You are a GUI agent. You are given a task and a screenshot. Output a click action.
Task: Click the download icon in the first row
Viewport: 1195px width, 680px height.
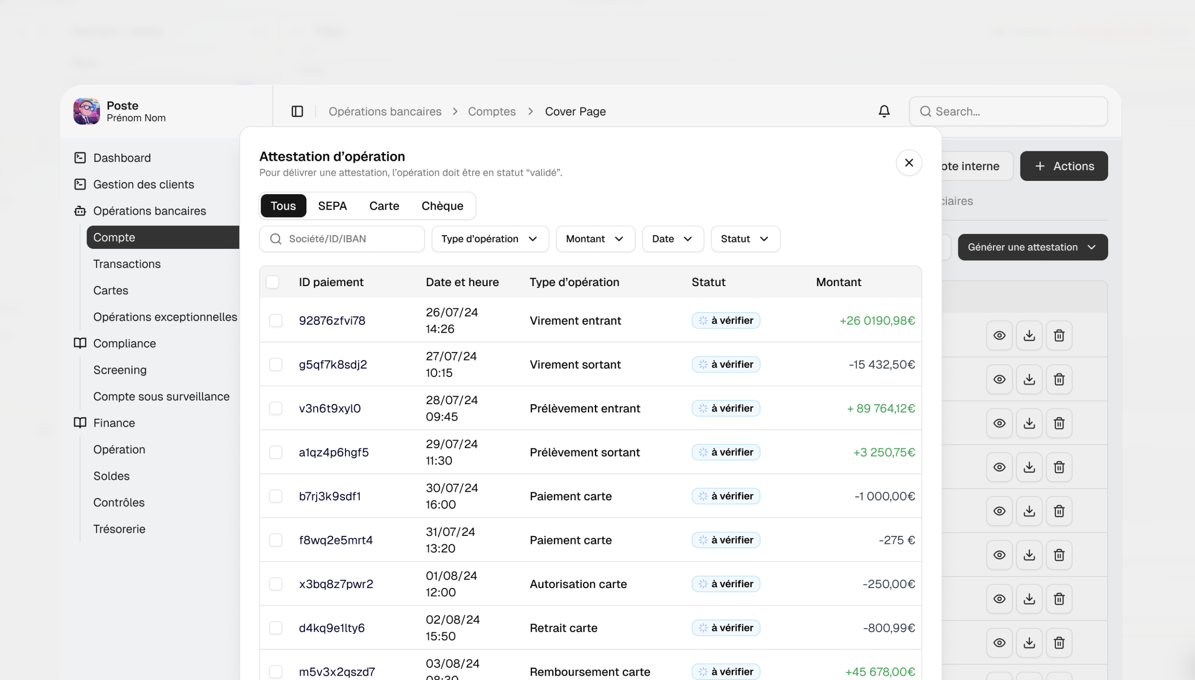tap(1029, 335)
